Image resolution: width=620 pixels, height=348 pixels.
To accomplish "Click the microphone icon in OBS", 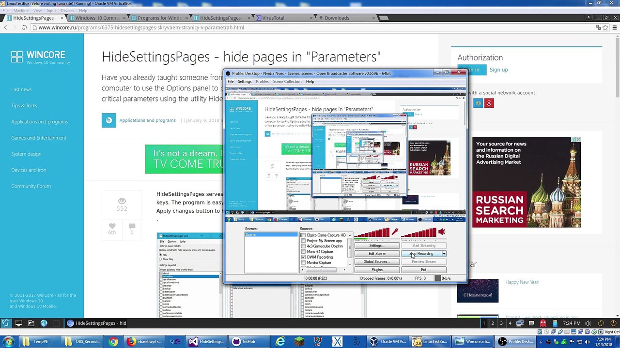I will [395, 232].
